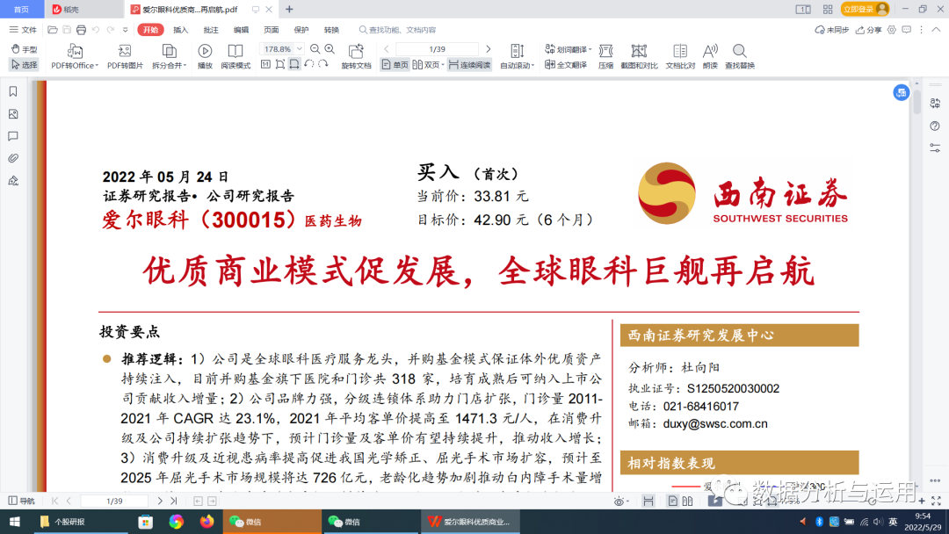This screenshot has height=534, width=949.
Task: Open the bookmarks sidebar panel
Action: (x=13, y=91)
